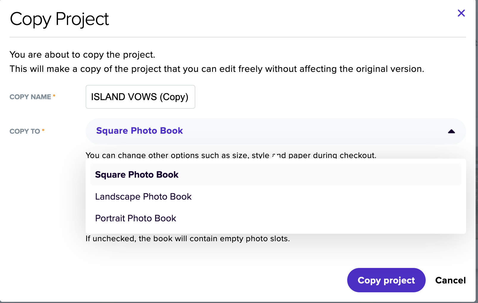This screenshot has width=478, height=303.
Task: Click the Copy project button
Action: (x=386, y=280)
